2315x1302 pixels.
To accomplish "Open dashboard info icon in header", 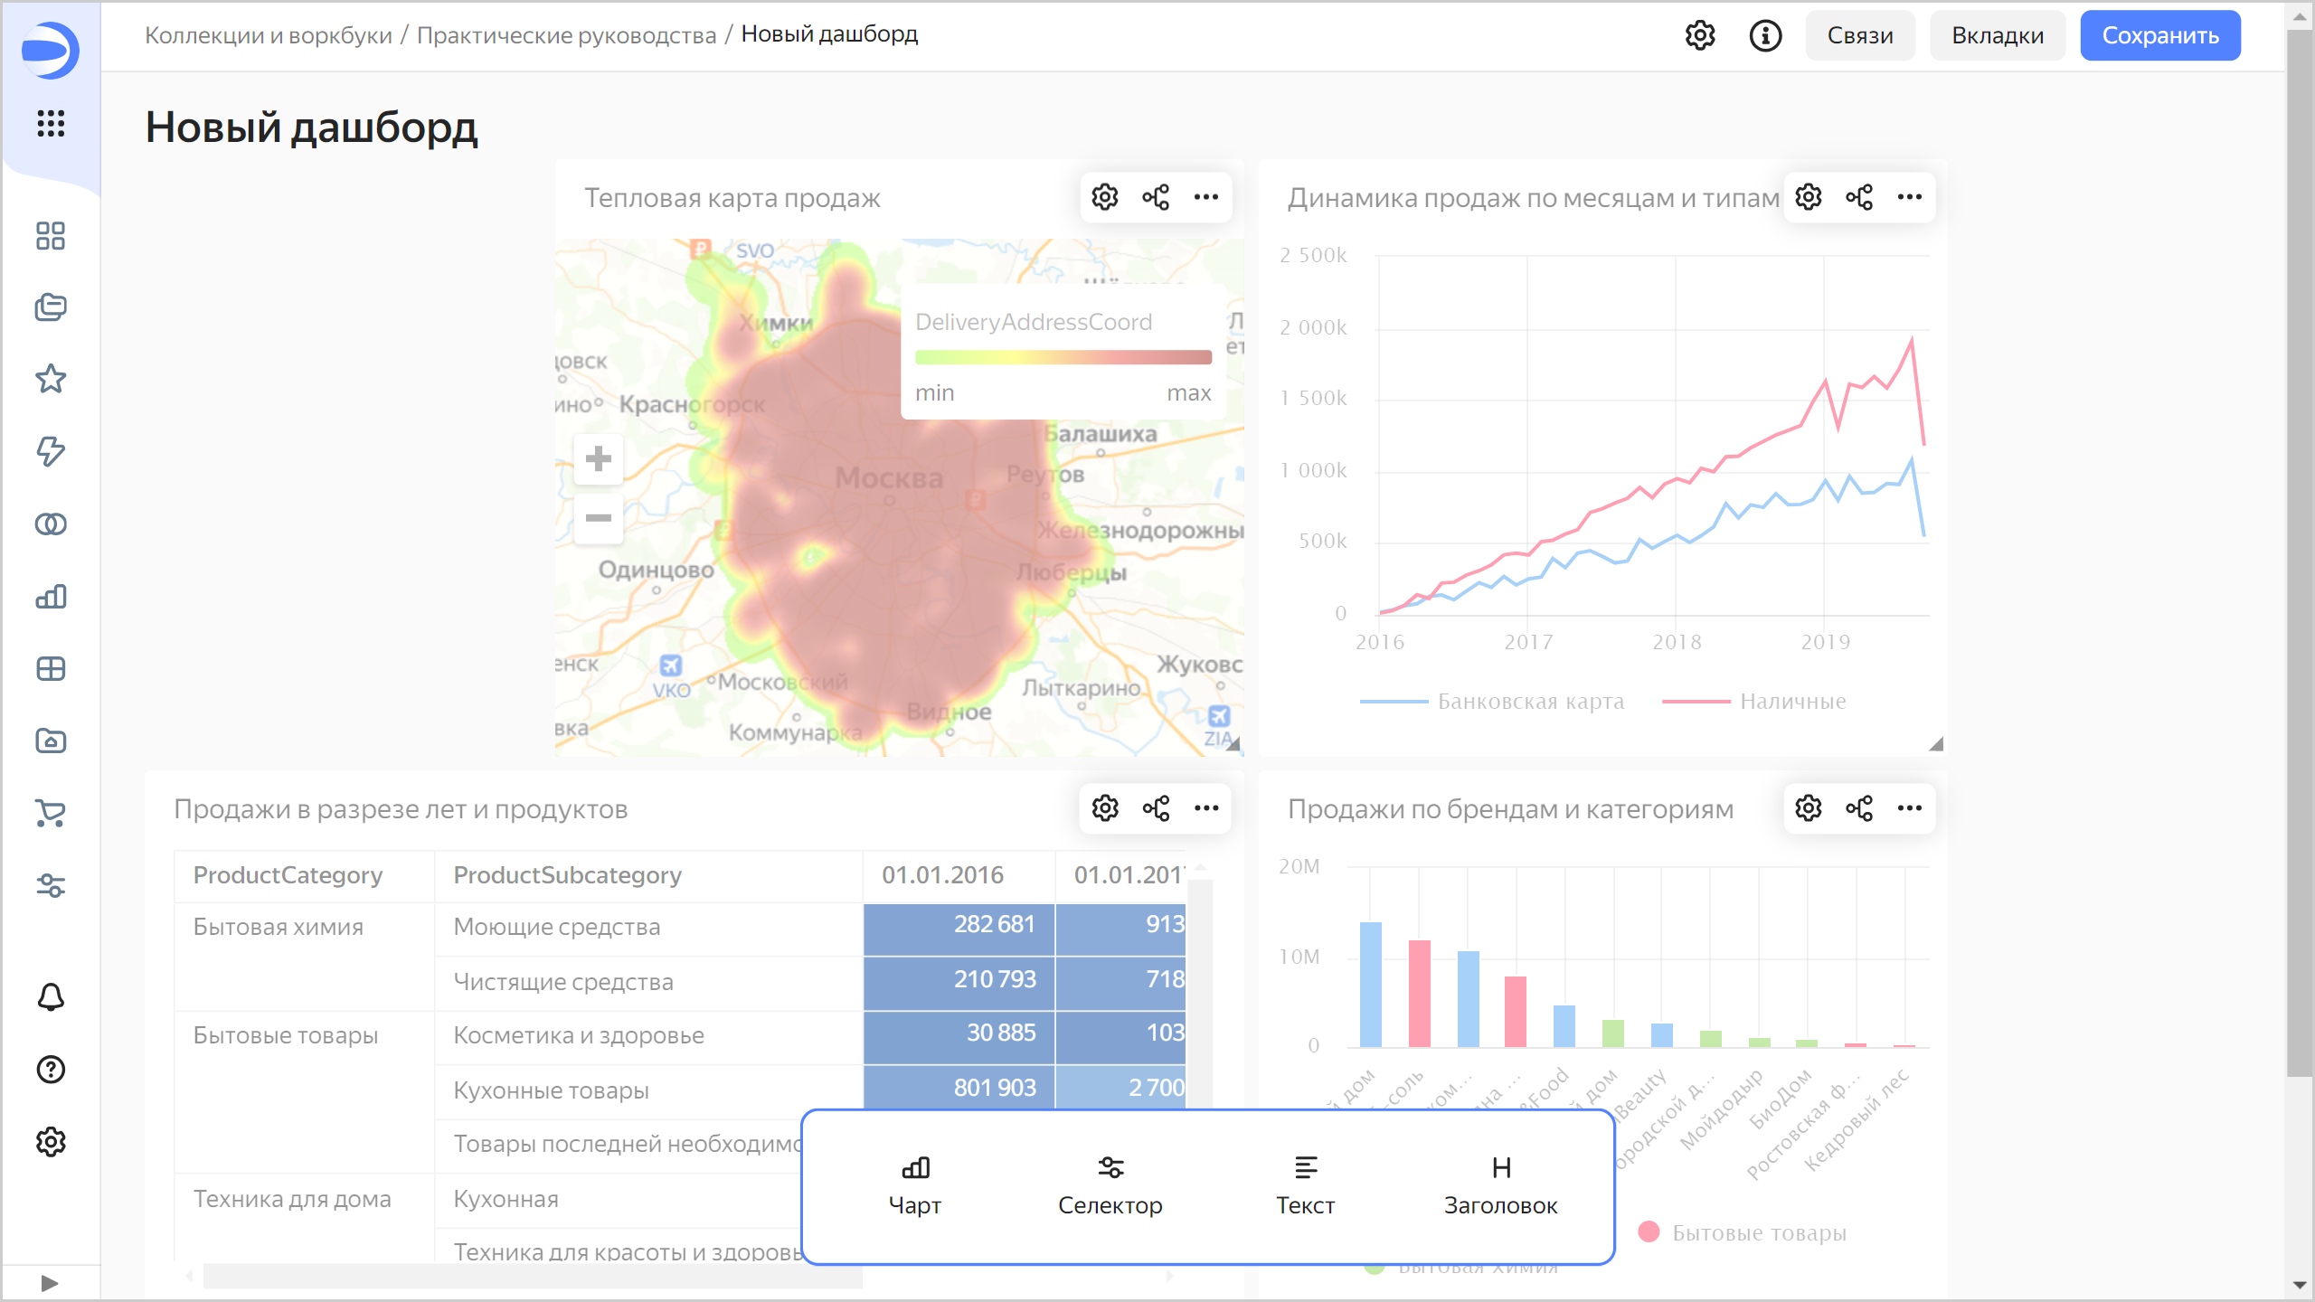I will (1765, 36).
